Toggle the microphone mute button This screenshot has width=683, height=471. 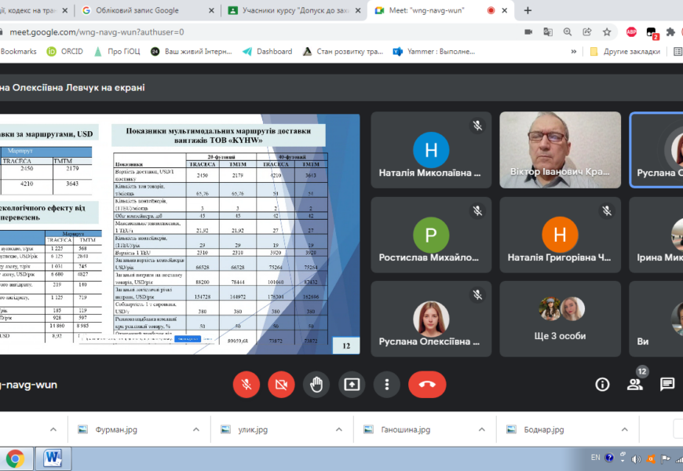pyautogui.click(x=246, y=384)
